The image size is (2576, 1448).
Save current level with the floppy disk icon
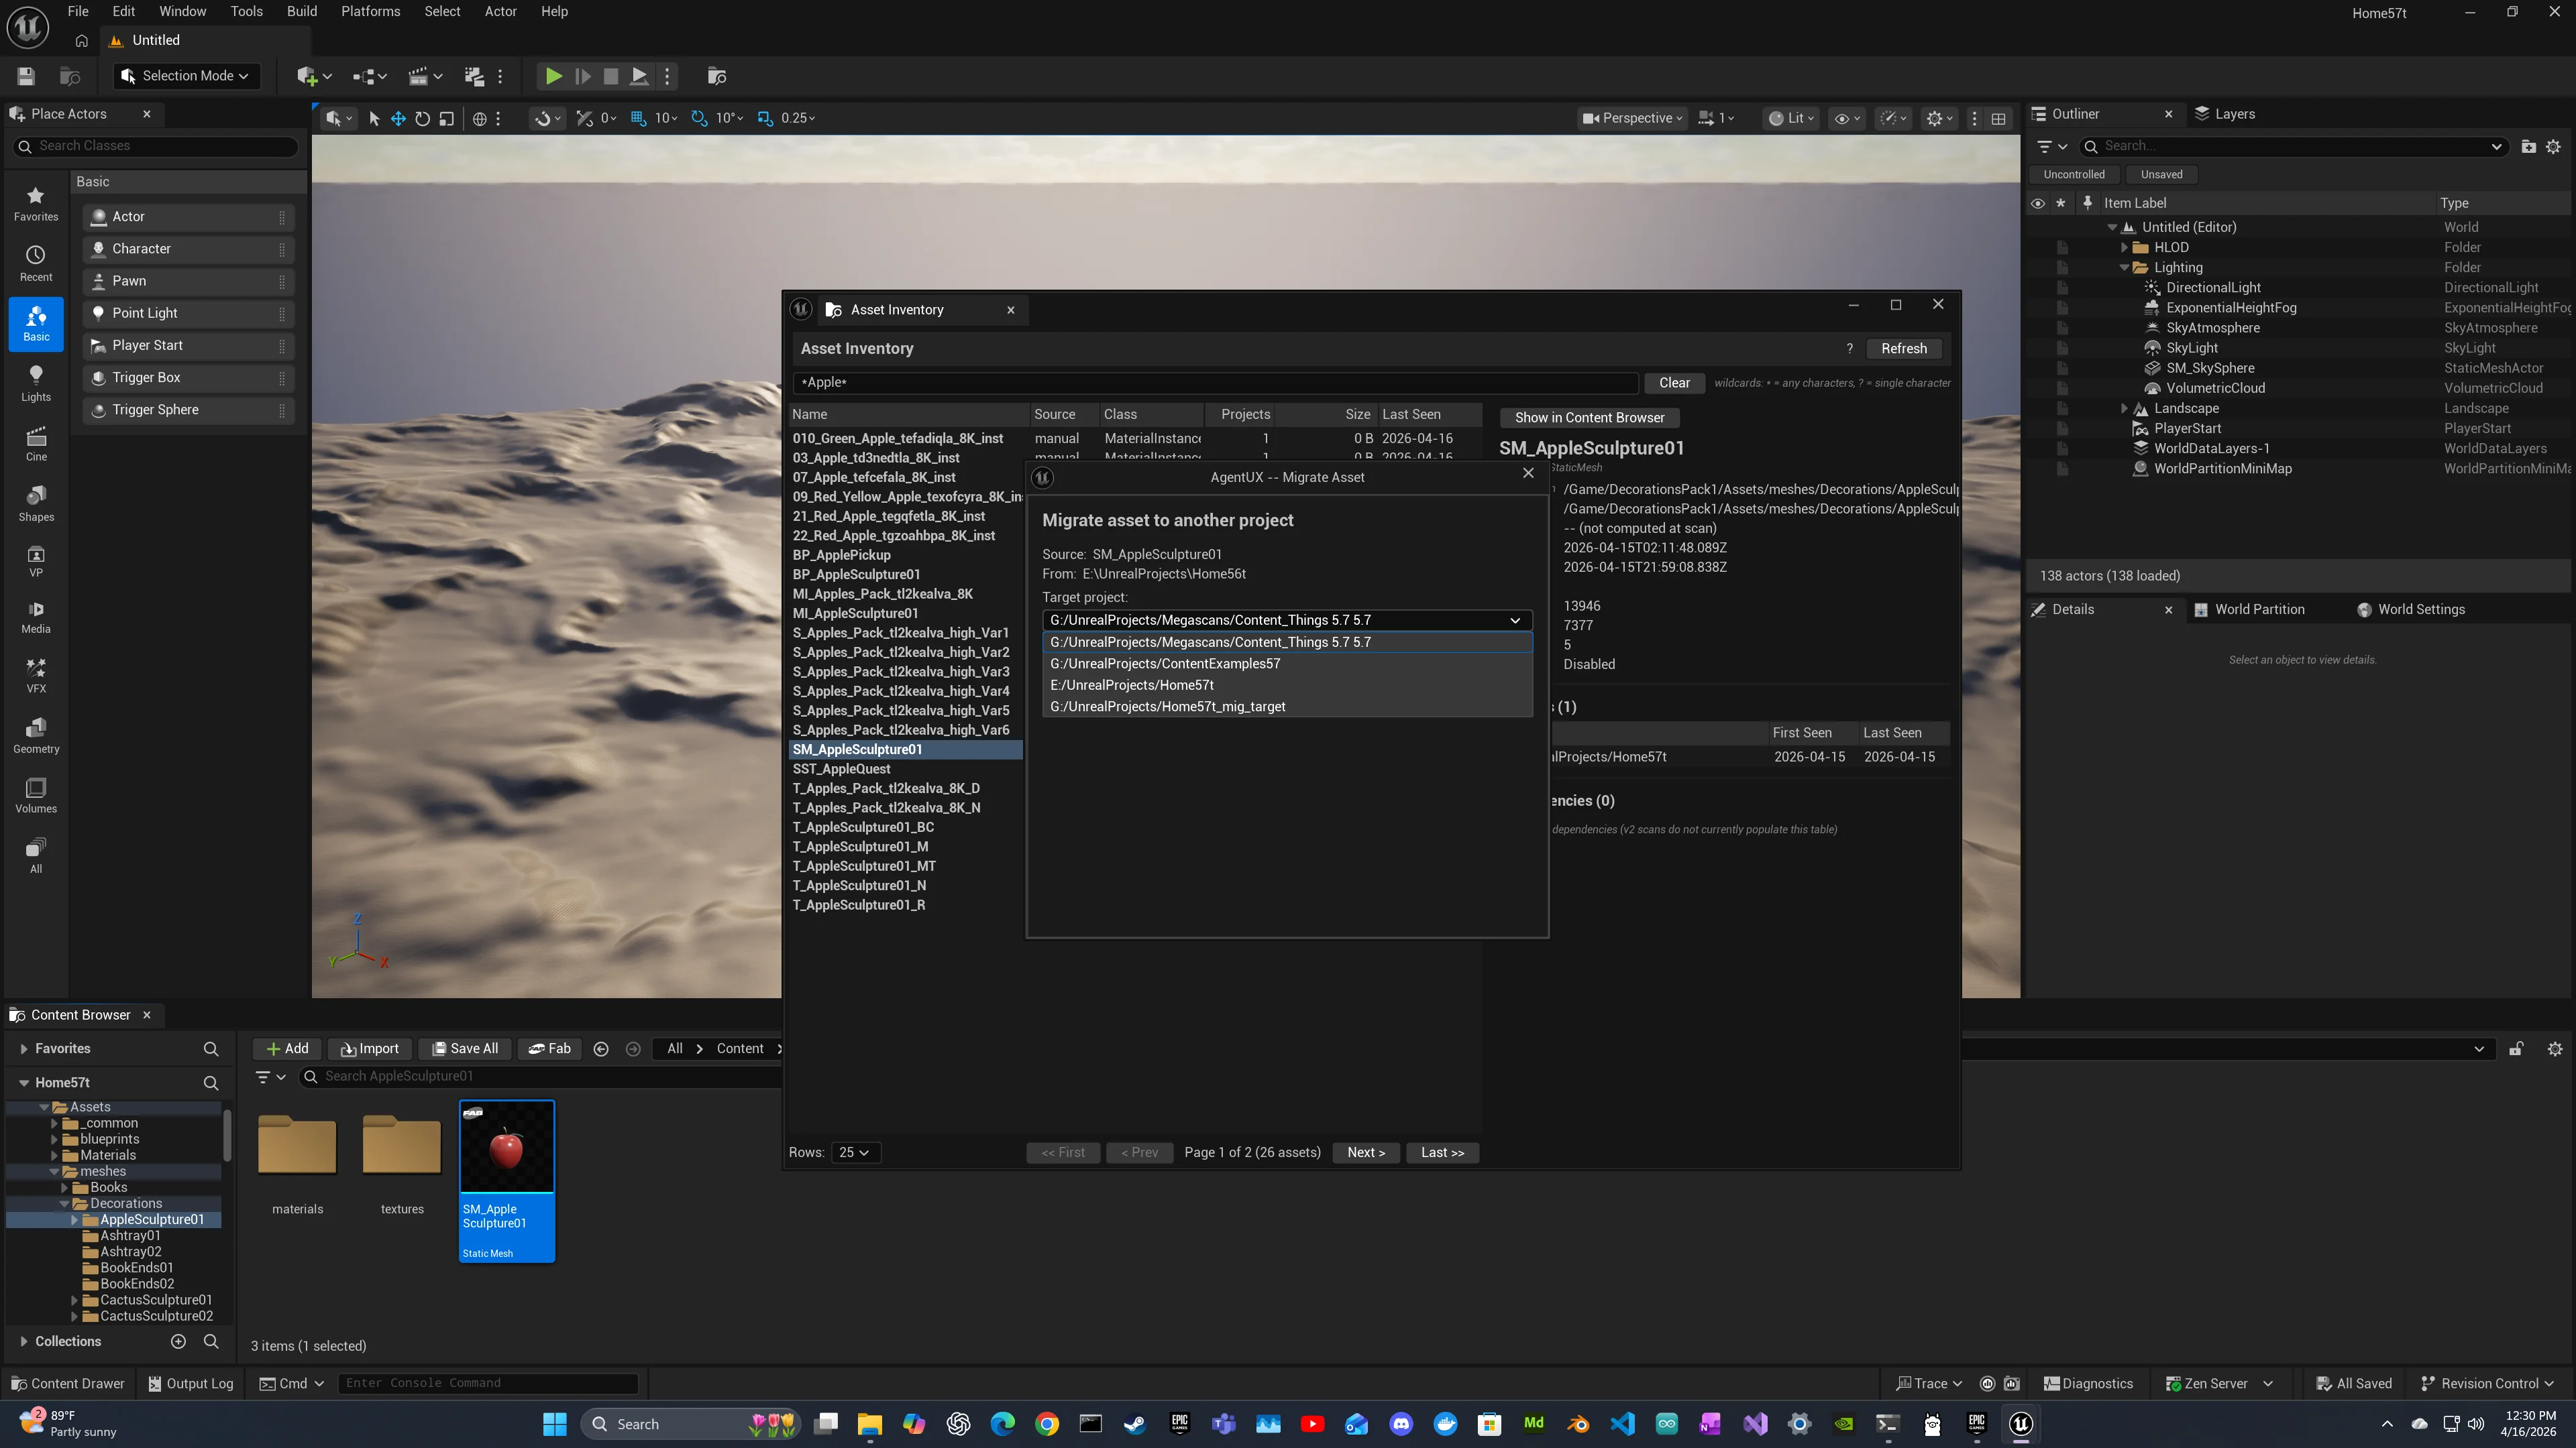(26, 76)
